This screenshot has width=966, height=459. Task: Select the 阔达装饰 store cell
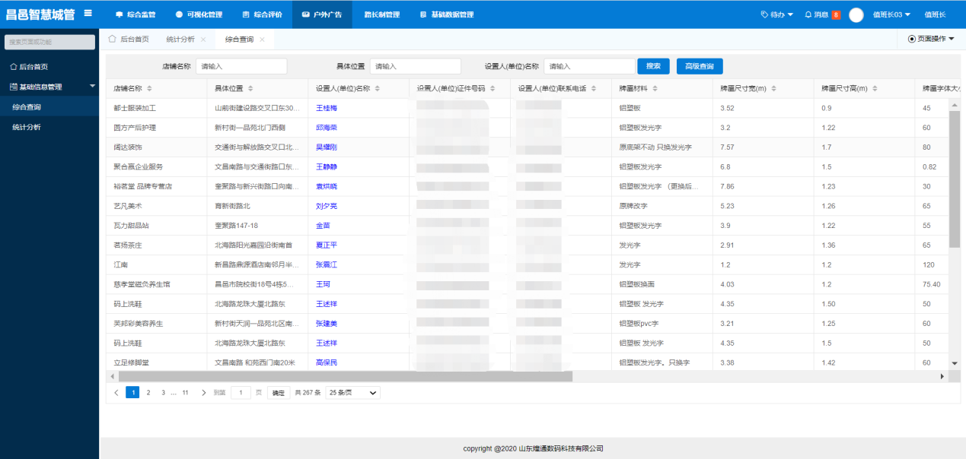[156, 147]
